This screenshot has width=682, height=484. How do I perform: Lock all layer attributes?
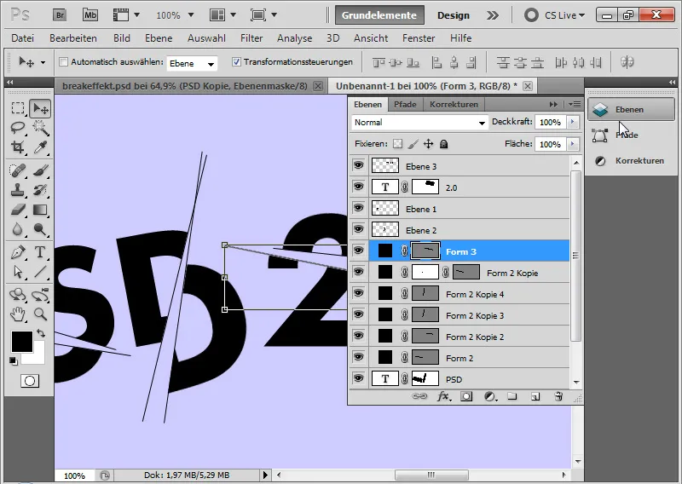[443, 144]
